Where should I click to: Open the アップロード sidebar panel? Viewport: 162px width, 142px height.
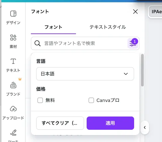[13, 113]
